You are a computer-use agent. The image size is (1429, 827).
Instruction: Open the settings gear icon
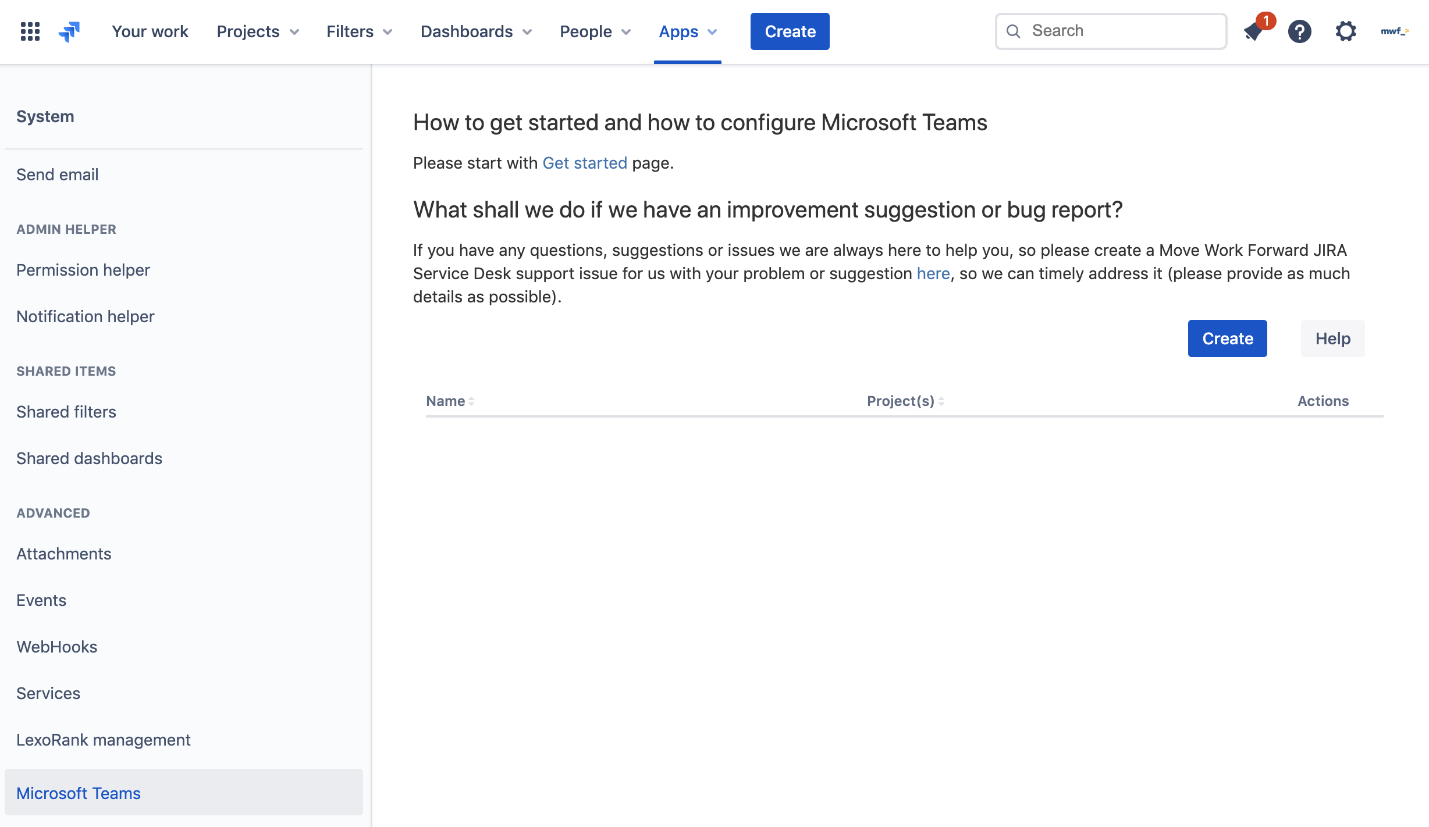click(x=1345, y=31)
